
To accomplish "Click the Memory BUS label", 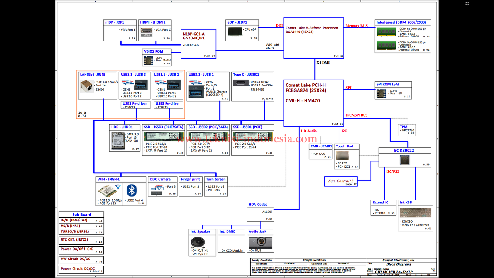I will [357, 26].
